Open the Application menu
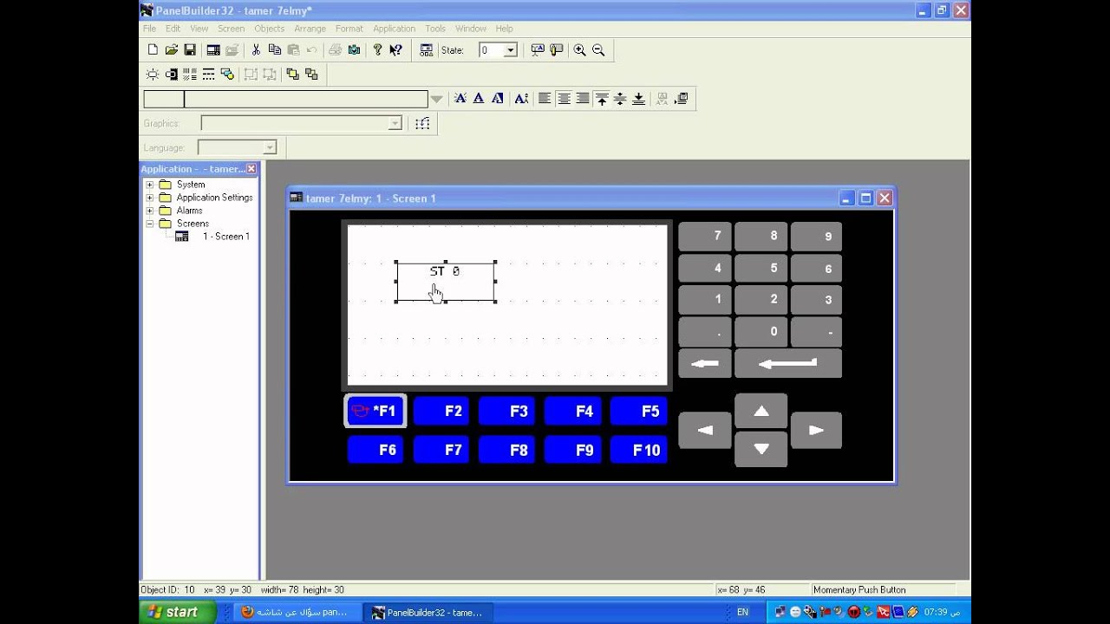Screen dimensions: 1110x624 pos(394,29)
